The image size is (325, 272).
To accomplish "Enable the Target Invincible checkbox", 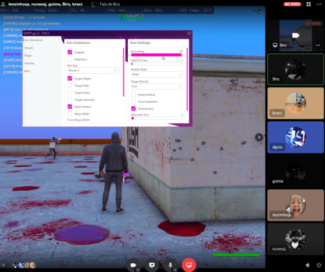I will click(69, 99).
